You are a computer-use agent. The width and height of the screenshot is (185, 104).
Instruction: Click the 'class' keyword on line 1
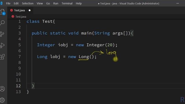[33, 21]
